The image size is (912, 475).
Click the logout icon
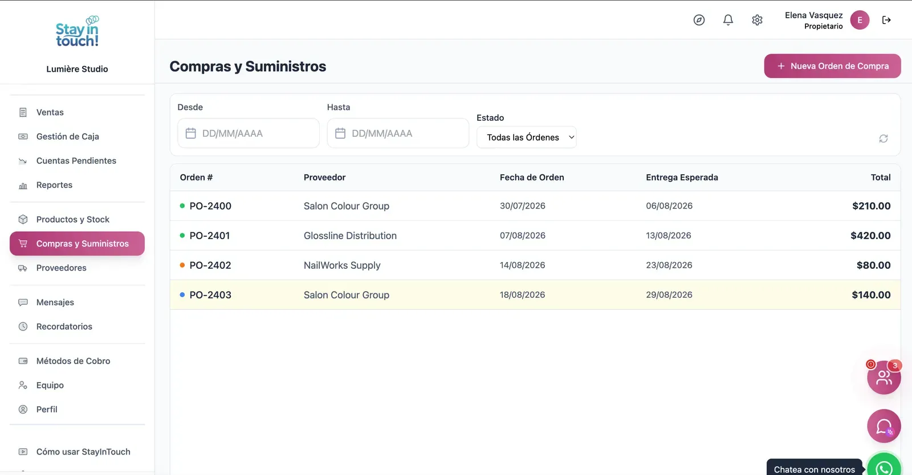tap(886, 20)
